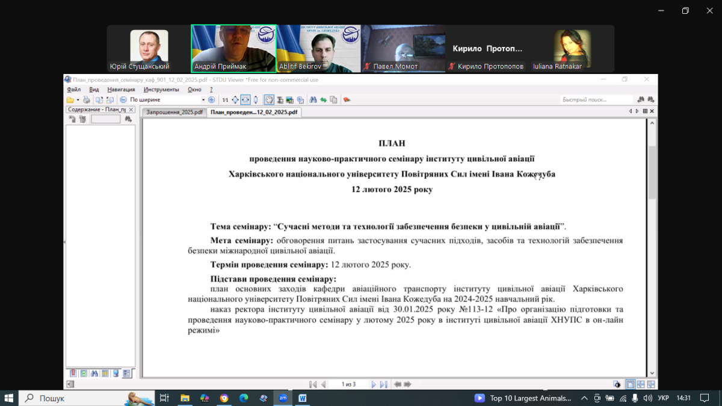This screenshot has width=722, height=406.
Task: Go to the next page arrow
Action: point(374,384)
